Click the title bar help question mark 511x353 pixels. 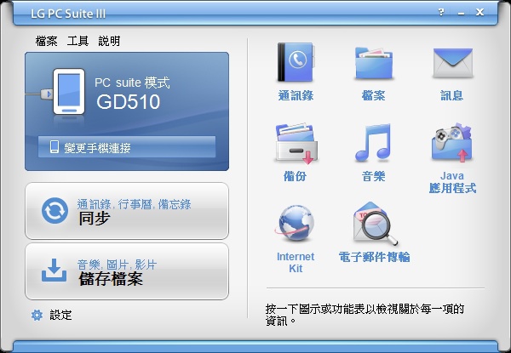click(441, 13)
